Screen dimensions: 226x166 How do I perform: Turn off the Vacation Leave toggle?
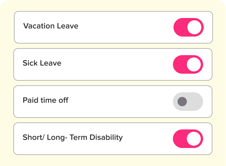pyautogui.click(x=189, y=27)
